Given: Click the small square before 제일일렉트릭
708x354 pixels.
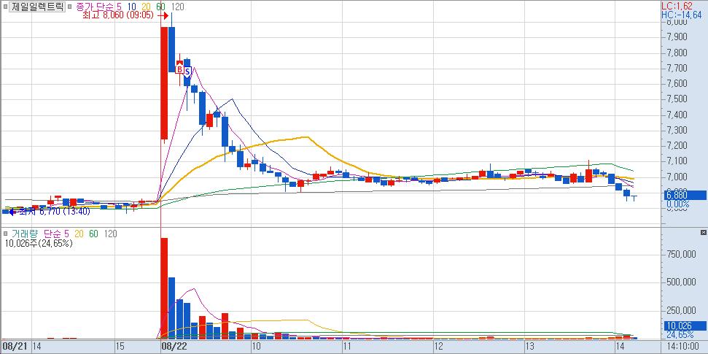Looking at the screenshot, I should pos(4,7).
